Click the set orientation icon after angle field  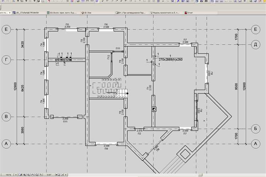point(58,175)
